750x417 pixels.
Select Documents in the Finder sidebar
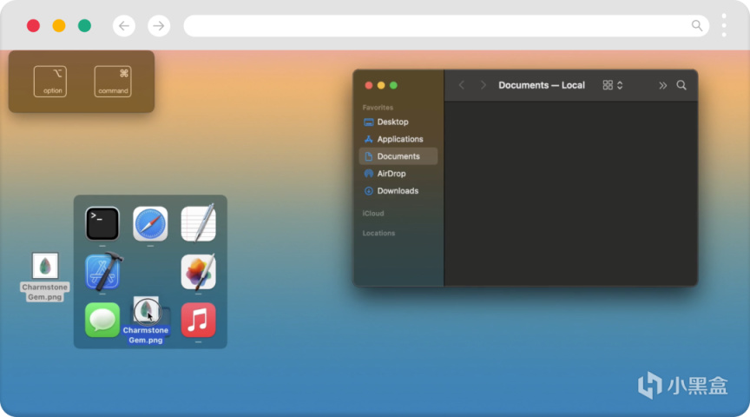[398, 156]
